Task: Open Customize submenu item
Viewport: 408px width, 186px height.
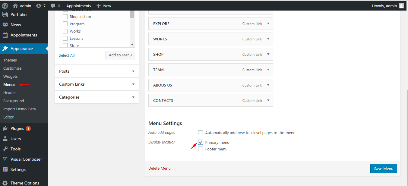Action: pyautogui.click(x=12, y=68)
